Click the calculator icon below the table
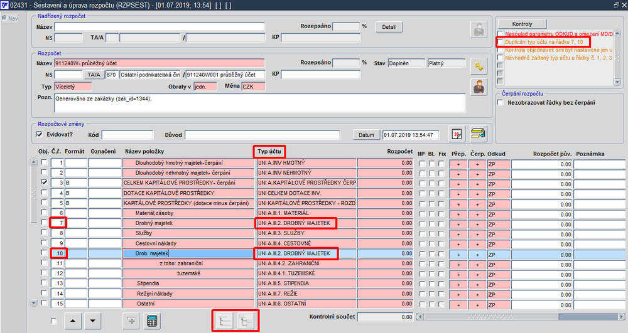628x333 pixels. click(x=152, y=320)
